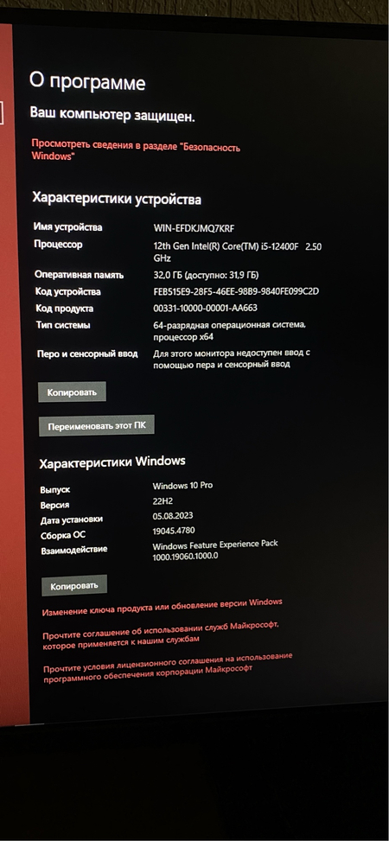Click the "Дата установки" label
This screenshot has width=389, height=841.
pos(72,519)
